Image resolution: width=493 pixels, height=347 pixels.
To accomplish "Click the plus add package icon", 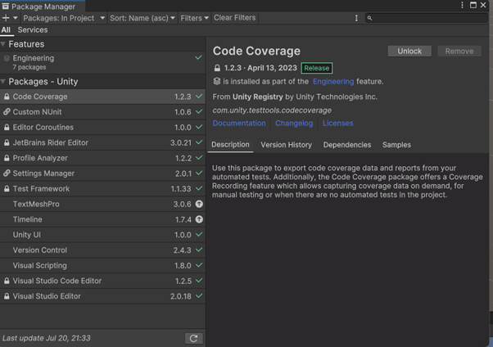I will [7, 18].
